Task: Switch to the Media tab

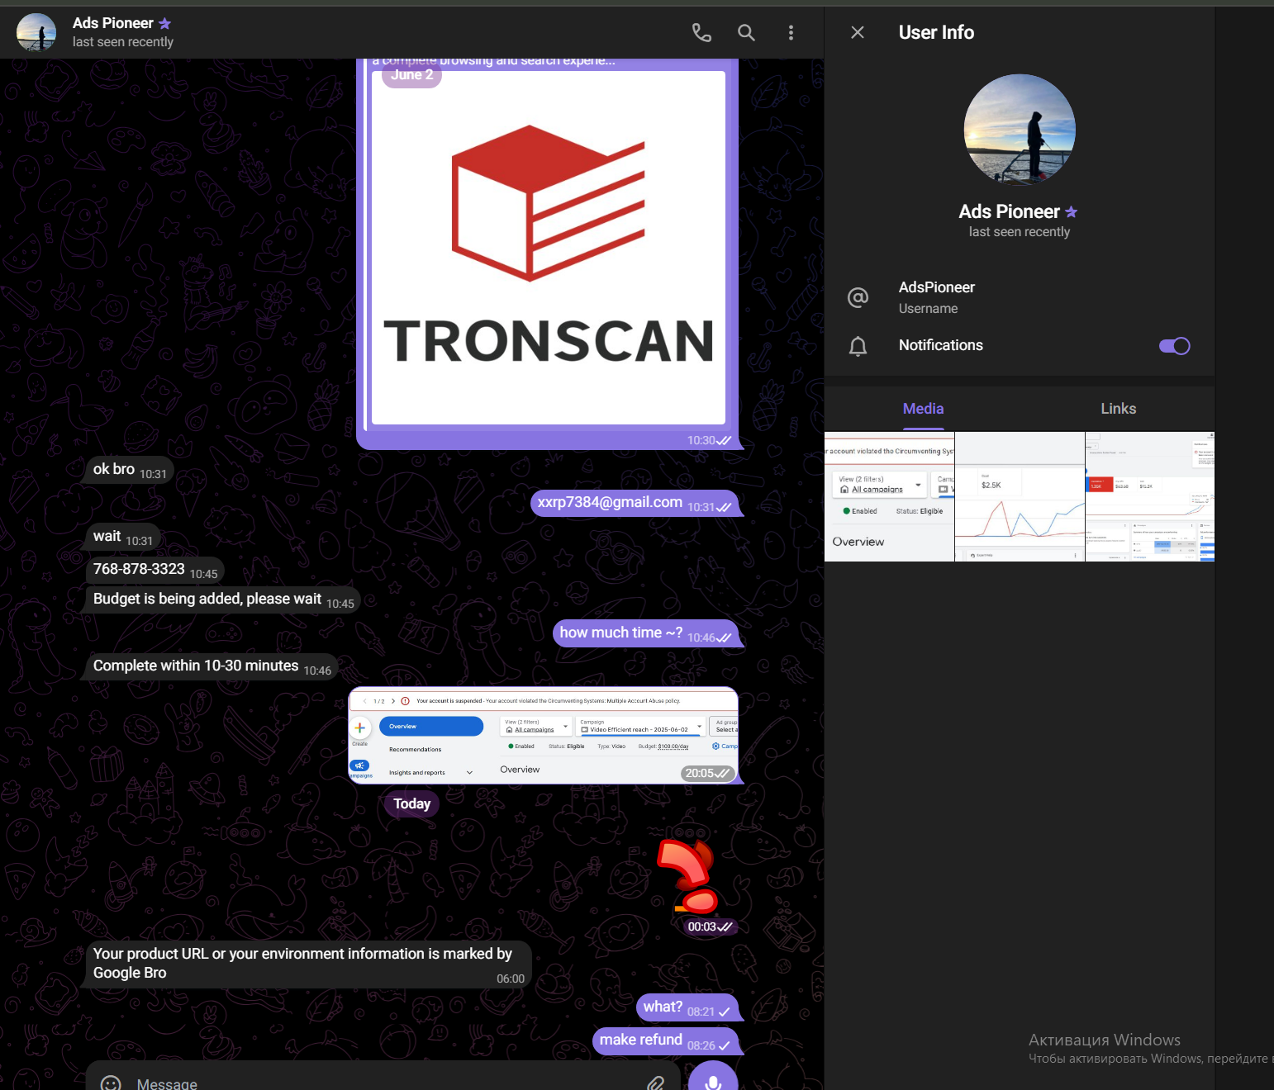Action: [923, 409]
